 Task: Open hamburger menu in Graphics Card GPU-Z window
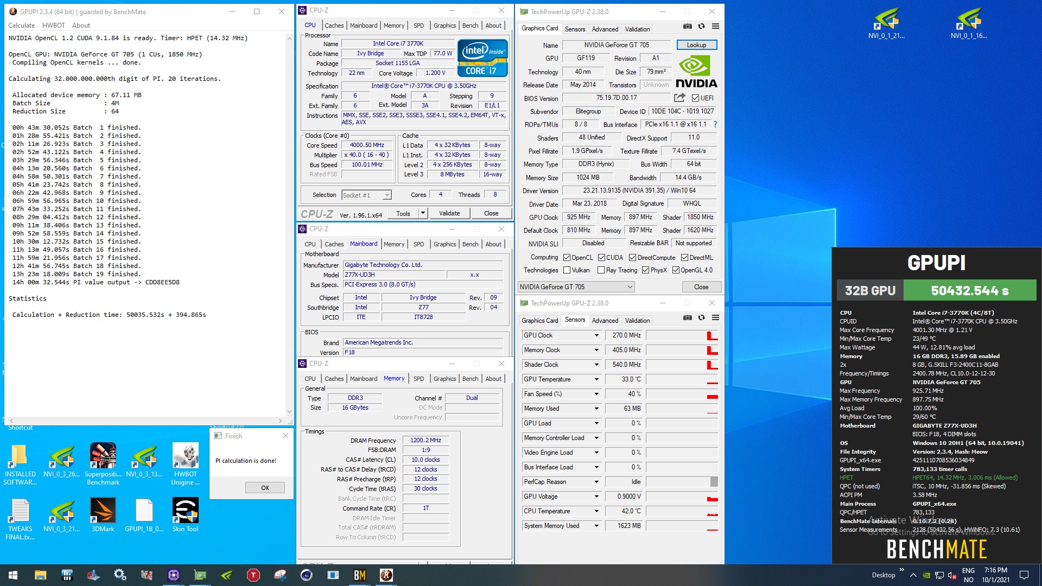coord(715,26)
